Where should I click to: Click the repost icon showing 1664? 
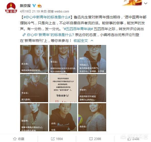pyautogui.click(x=53, y=139)
